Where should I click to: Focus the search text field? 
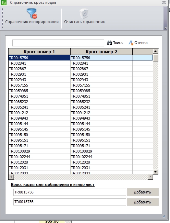point(58,43)
